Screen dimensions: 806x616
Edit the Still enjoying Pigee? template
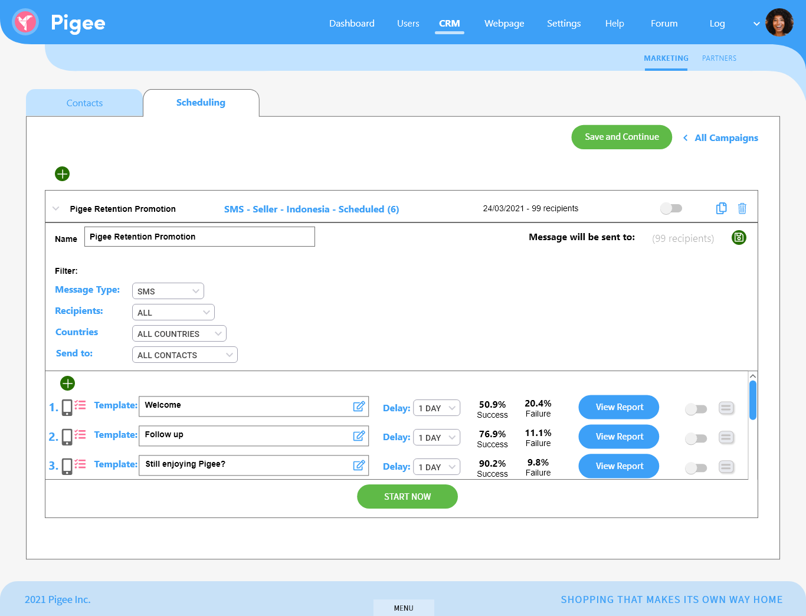(x=359, y=465)
